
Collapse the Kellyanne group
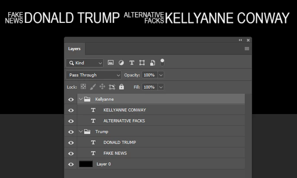80,99
